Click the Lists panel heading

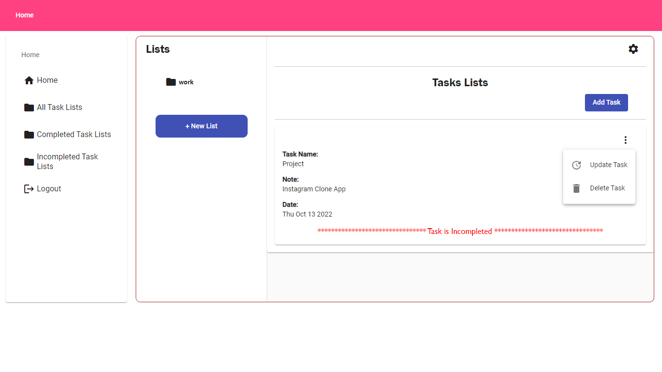158,49
